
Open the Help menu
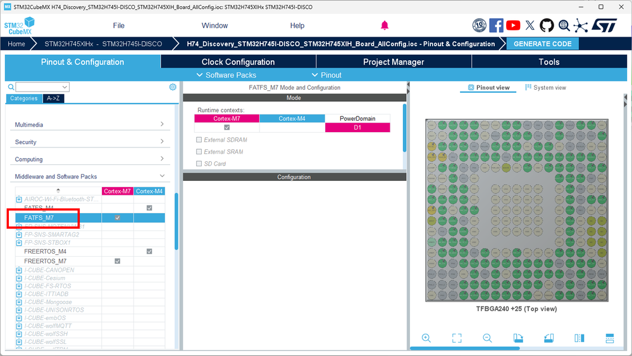(297, 25)
